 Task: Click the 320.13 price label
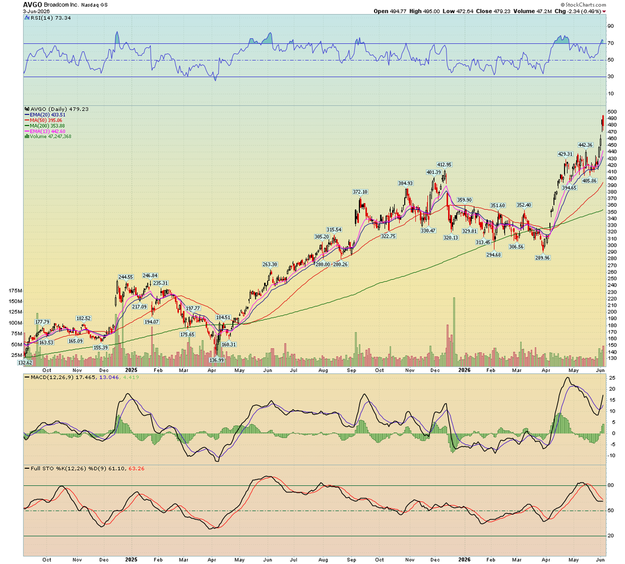pyautogui.click(x=451, y=237)
